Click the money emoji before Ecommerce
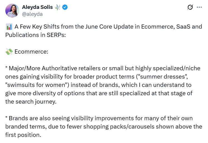This screenshot has height=143, width=208. (x=9, y=52)
